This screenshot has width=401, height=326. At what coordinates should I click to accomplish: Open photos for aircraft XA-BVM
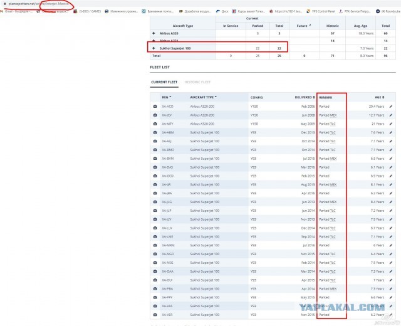click(155, 159)
